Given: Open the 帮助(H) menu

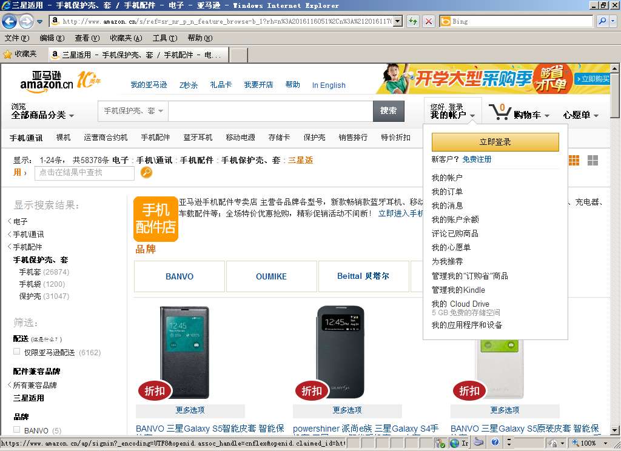Looking at the screenshot, I should tap(200, 38).
